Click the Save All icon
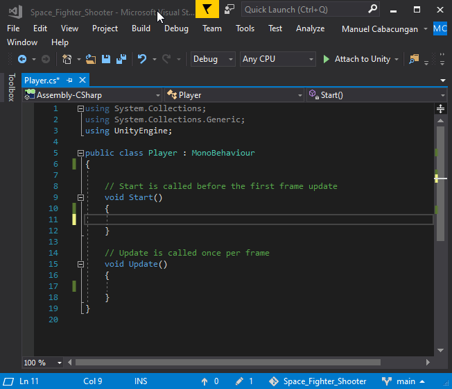The height and width of the screenshot is (389, 452). click(121, 60)
